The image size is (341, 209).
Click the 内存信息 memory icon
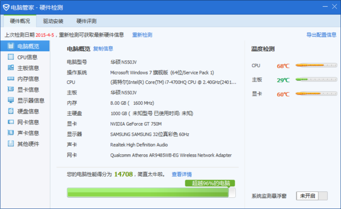tap(11, 79)
